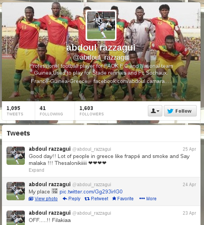Open pic.twitter.com/Gg293irlG0 link

(91, 192)
